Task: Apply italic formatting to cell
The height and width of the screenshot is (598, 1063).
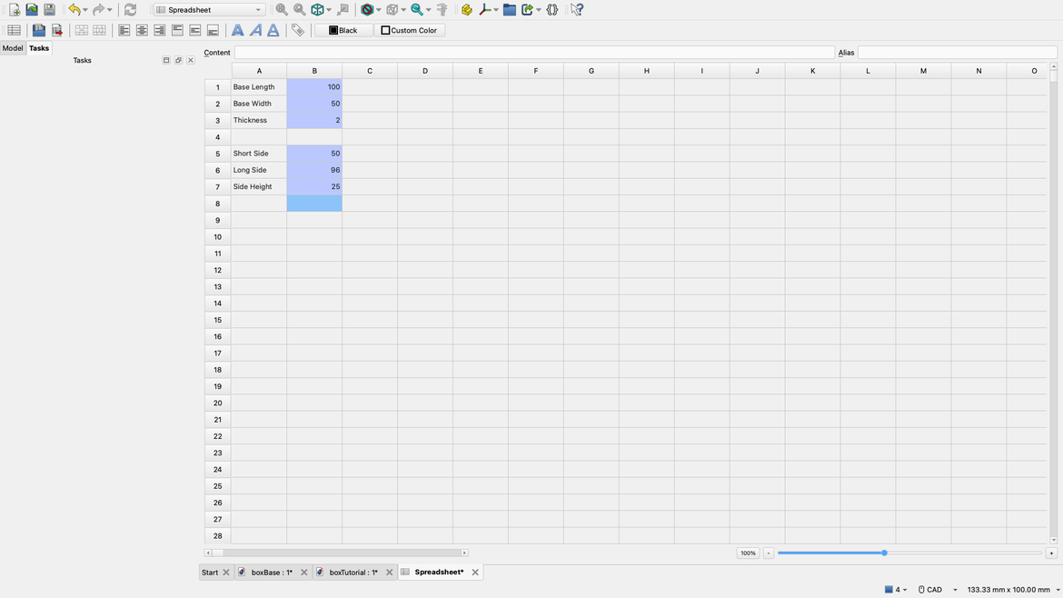Action: (x=254, y=29)
